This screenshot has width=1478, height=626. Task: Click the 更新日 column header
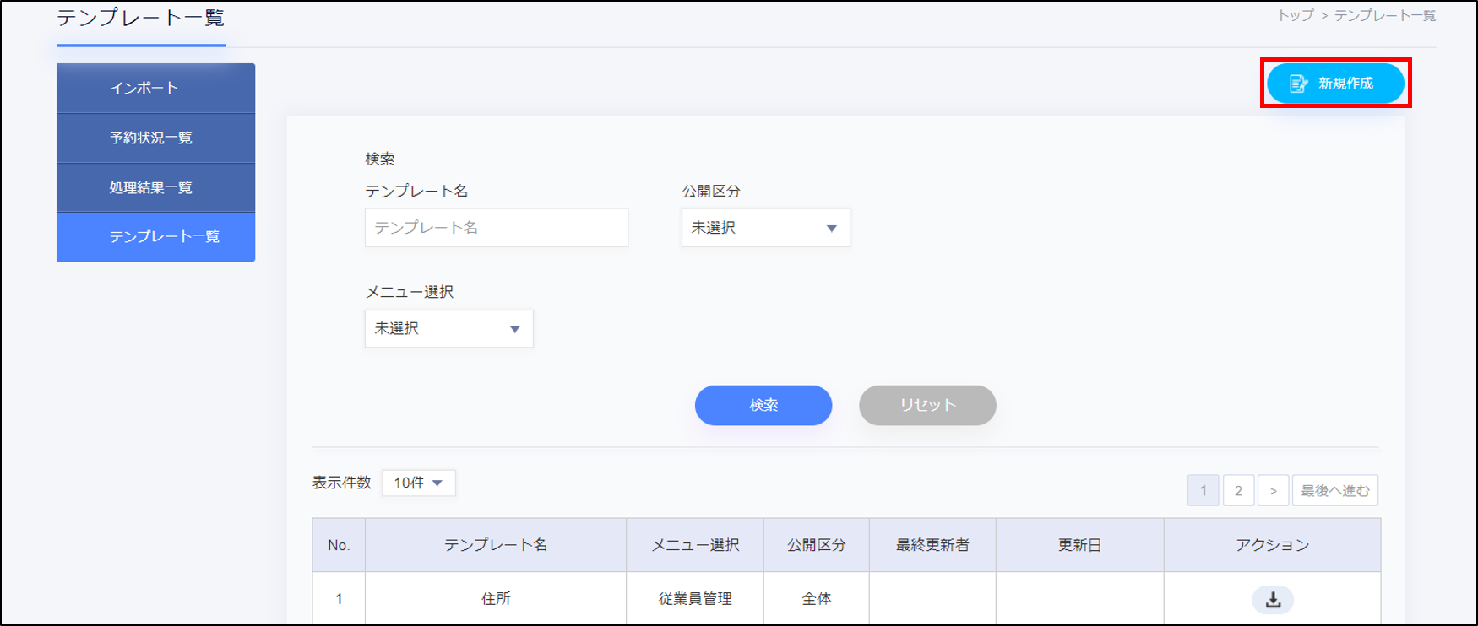point(1079,545)
